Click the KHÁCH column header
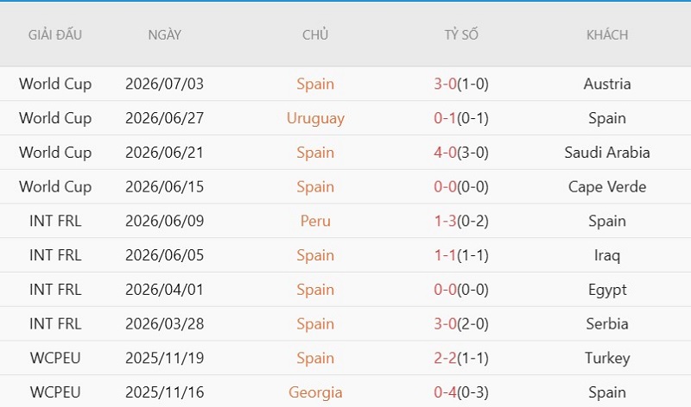The image size is (691, 407). 607,34
